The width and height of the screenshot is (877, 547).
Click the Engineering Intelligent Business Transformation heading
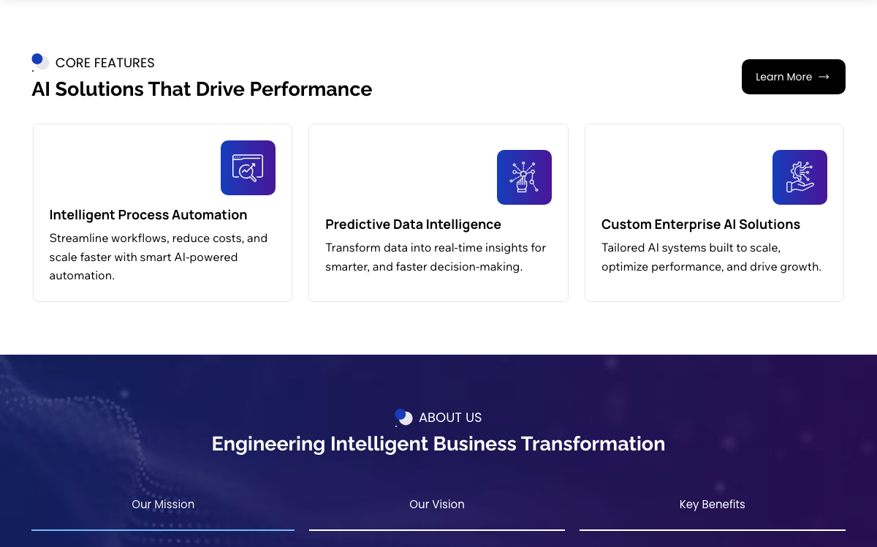tap(438, 444)
